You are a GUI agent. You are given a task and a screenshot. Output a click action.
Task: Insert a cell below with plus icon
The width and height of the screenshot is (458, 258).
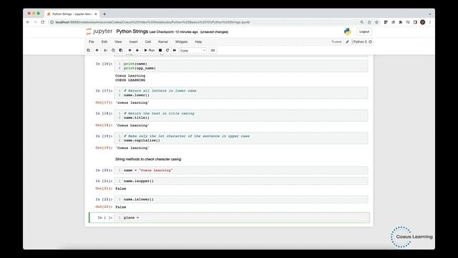point(97,50)
